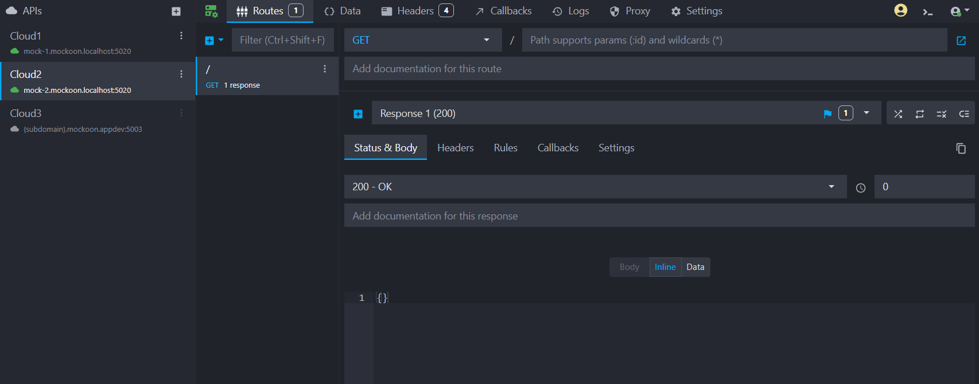Select the Data body type
This screenshot has width=979, height=384.
(696, 267)
